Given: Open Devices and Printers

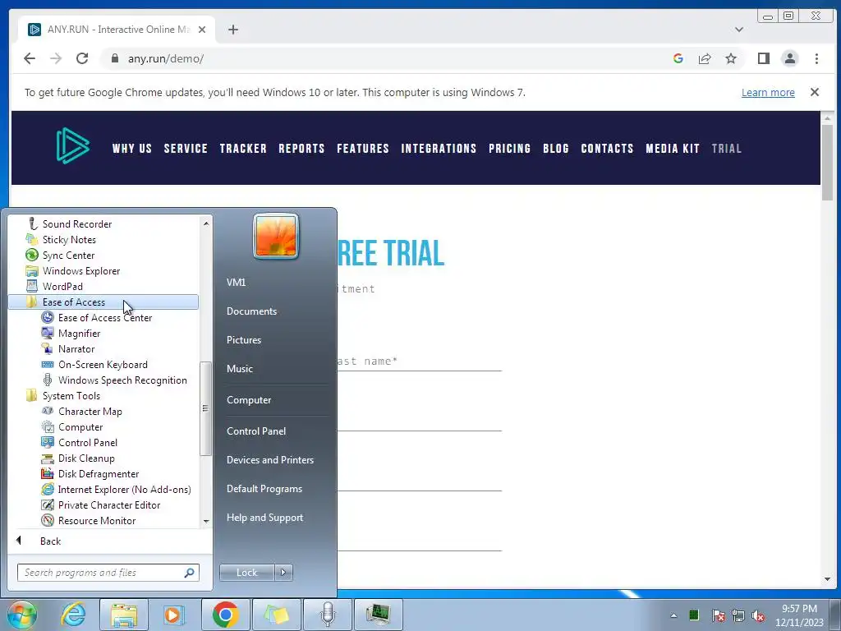Looking at the screenshot, I should 269,460.
